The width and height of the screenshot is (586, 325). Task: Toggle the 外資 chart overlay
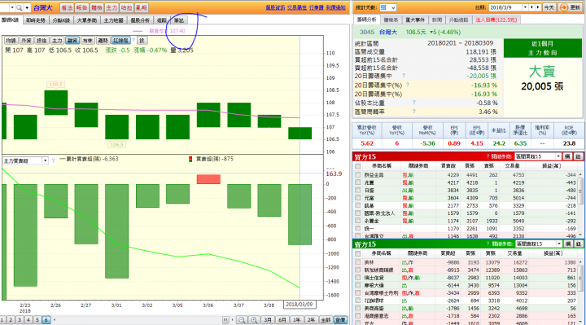(x=26, y=41)
